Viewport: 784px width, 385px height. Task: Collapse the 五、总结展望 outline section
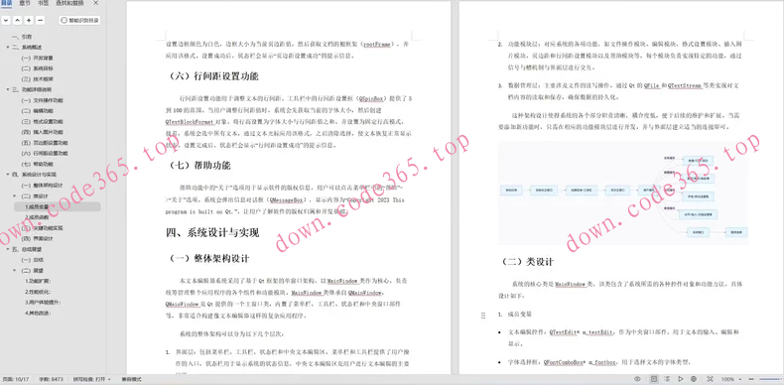point(8,249)
